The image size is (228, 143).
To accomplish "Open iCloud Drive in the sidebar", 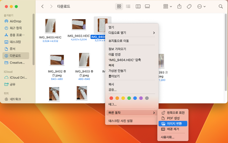I will point(16,77).
